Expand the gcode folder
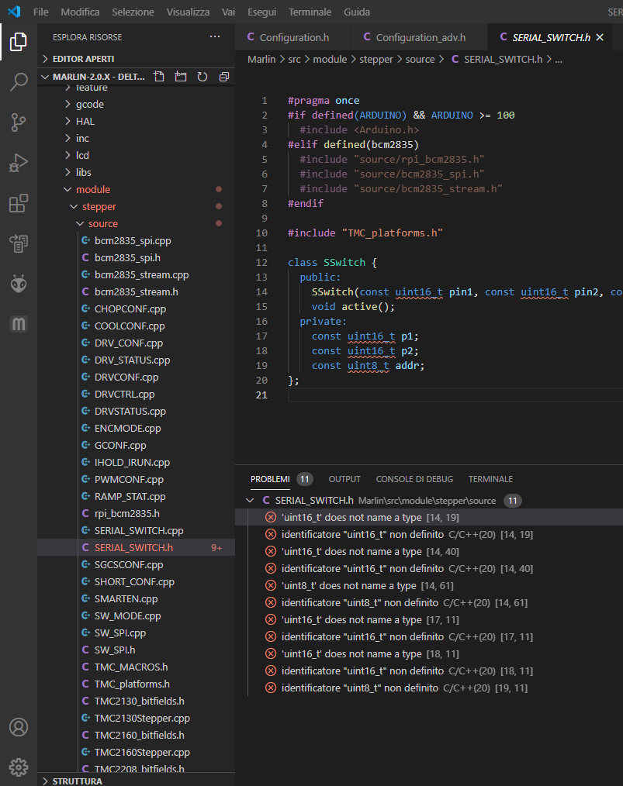This screenshot has height=786, width=623. tap(89, 104)
